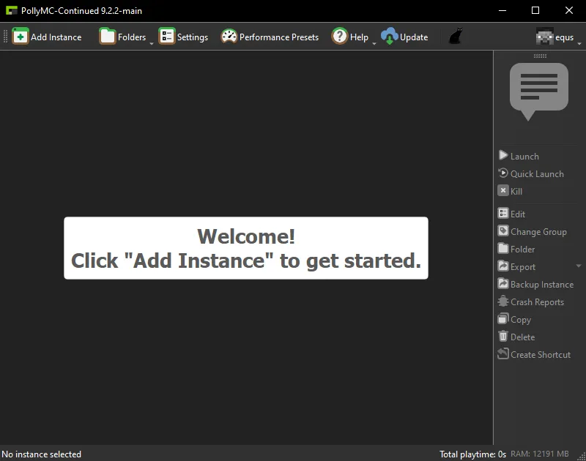The image size is (586, 461).
Task: Expand the Folders dropdown arrow
Action: click(x=152, y=44)
